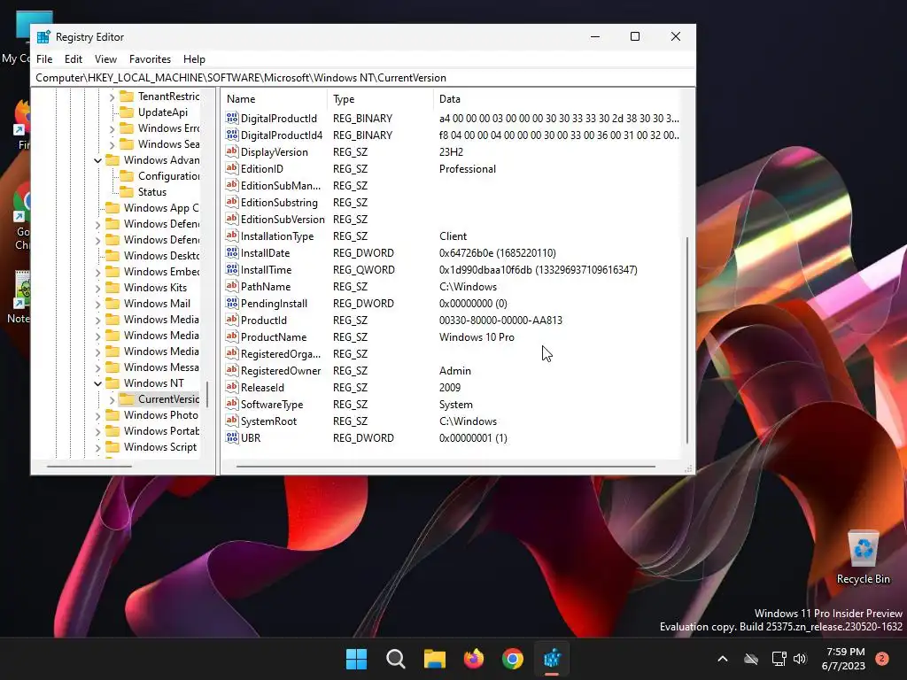Open the Help menu
The height and width of the screenshot is (680, 907).
tap(194, 59)
